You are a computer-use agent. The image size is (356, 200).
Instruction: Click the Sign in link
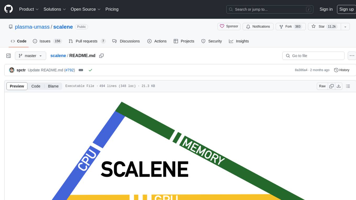point(326,9)
